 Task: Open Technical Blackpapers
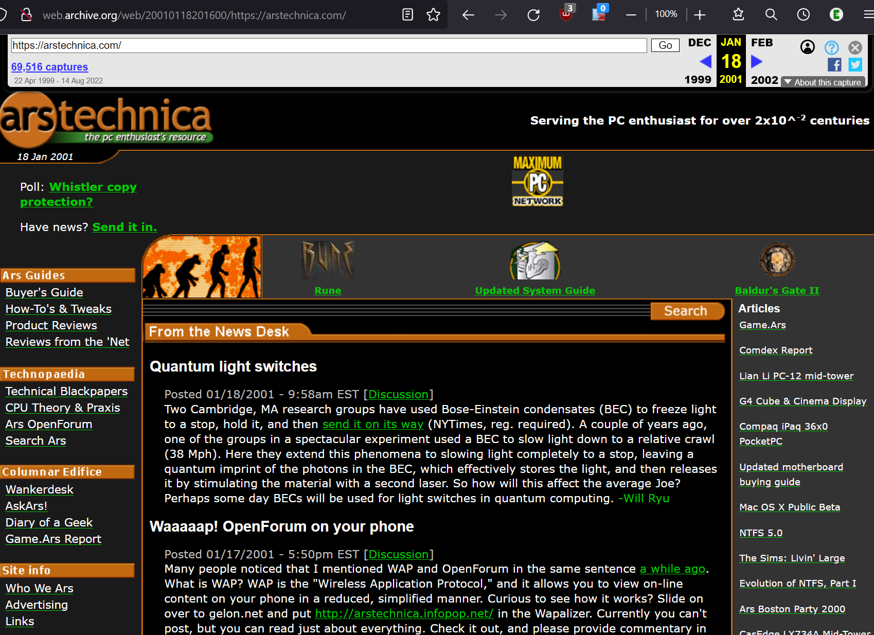pyautogui.click(x=66, y=391)
